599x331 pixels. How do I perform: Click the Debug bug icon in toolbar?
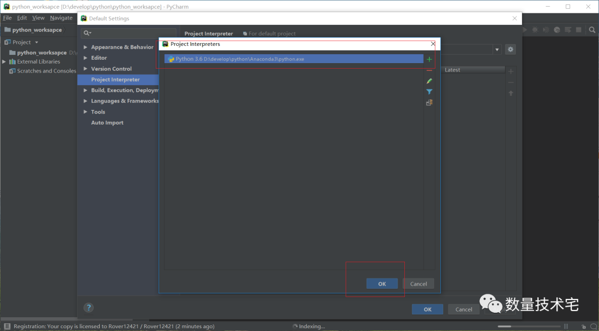535,30
